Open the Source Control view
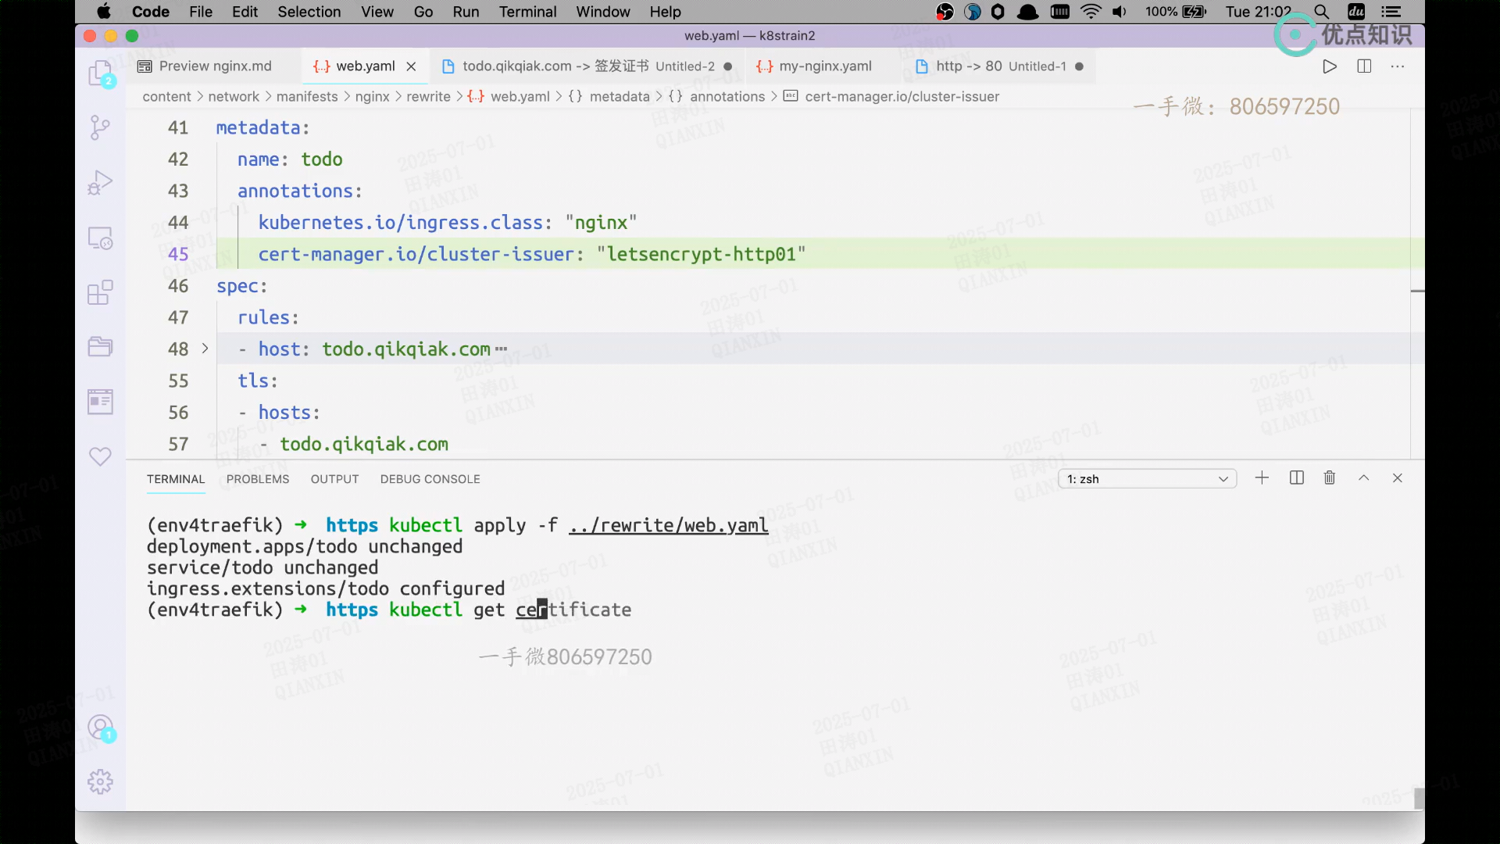1500x844 pixels. tap(100, 127)
